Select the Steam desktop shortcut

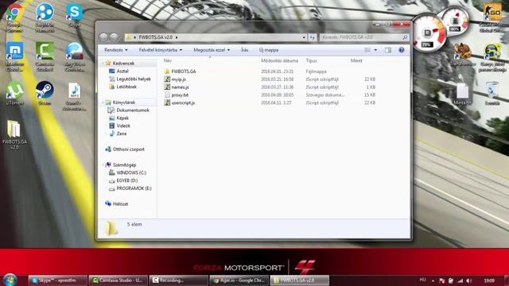pos(45,94)
